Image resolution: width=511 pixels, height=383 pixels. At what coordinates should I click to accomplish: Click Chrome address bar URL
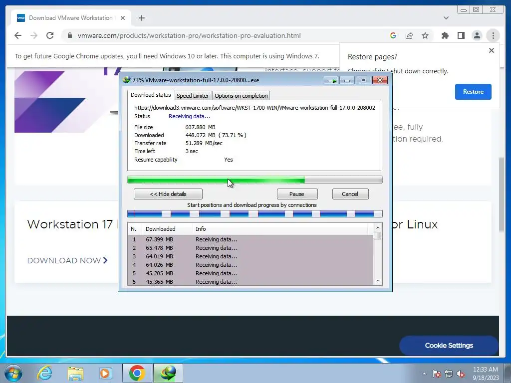point(189,35)
